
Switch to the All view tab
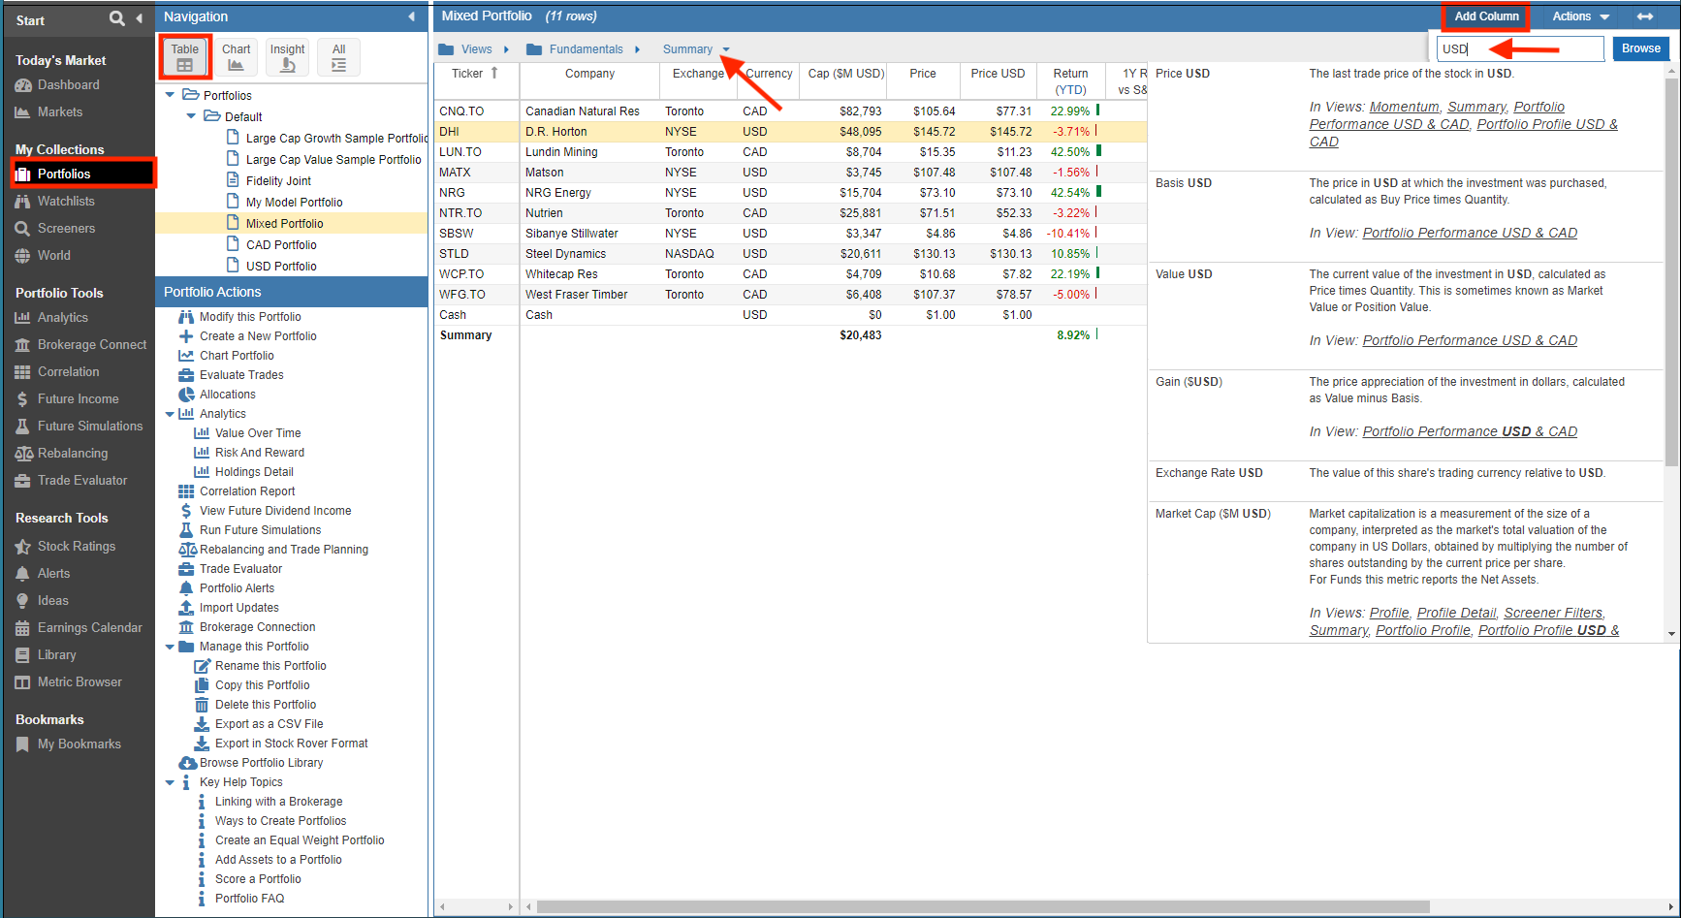coord(338,57)
